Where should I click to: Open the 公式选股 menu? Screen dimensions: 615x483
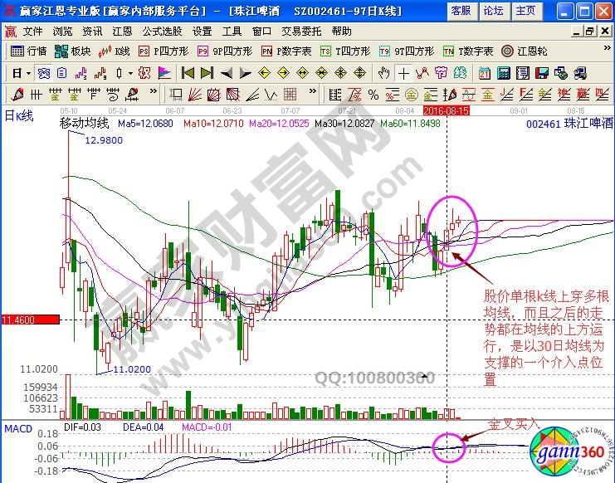[162, 31]
